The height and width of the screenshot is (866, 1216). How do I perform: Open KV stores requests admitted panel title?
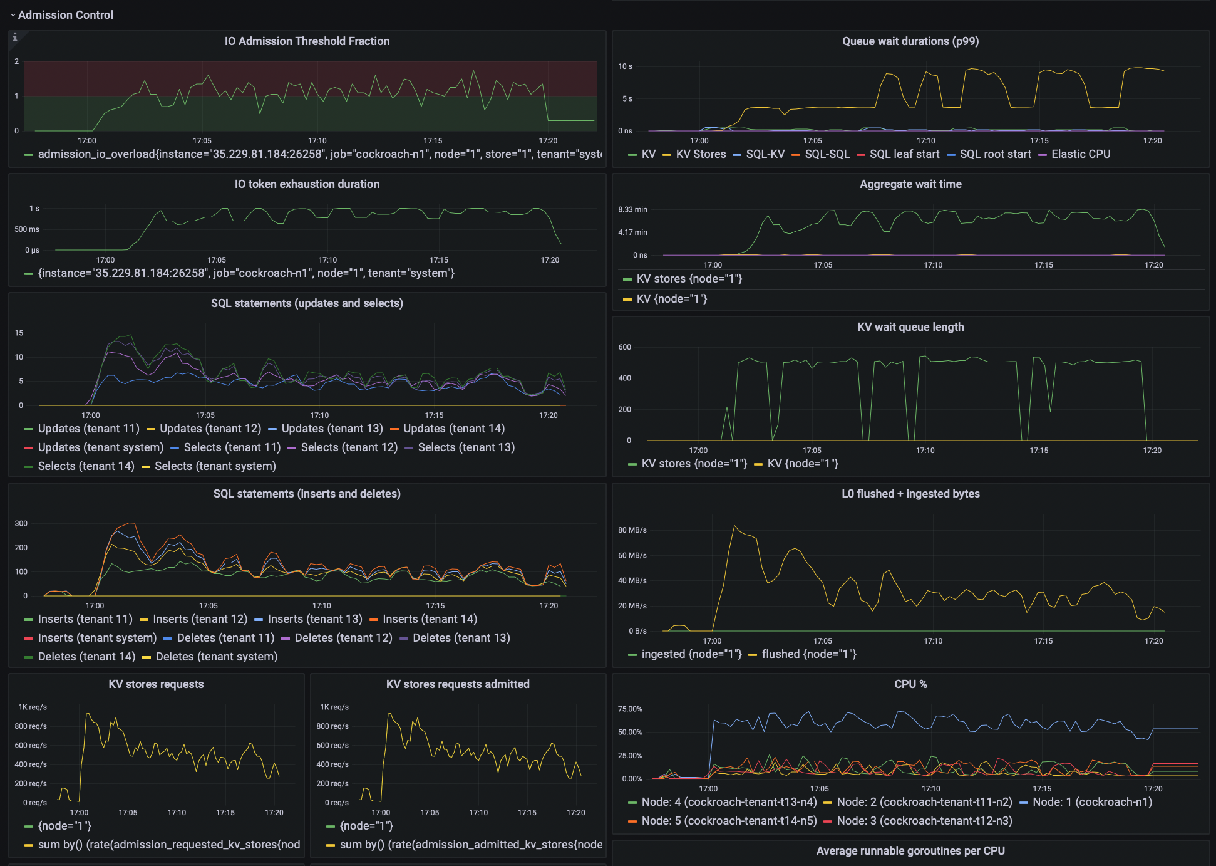click(458, 684)
